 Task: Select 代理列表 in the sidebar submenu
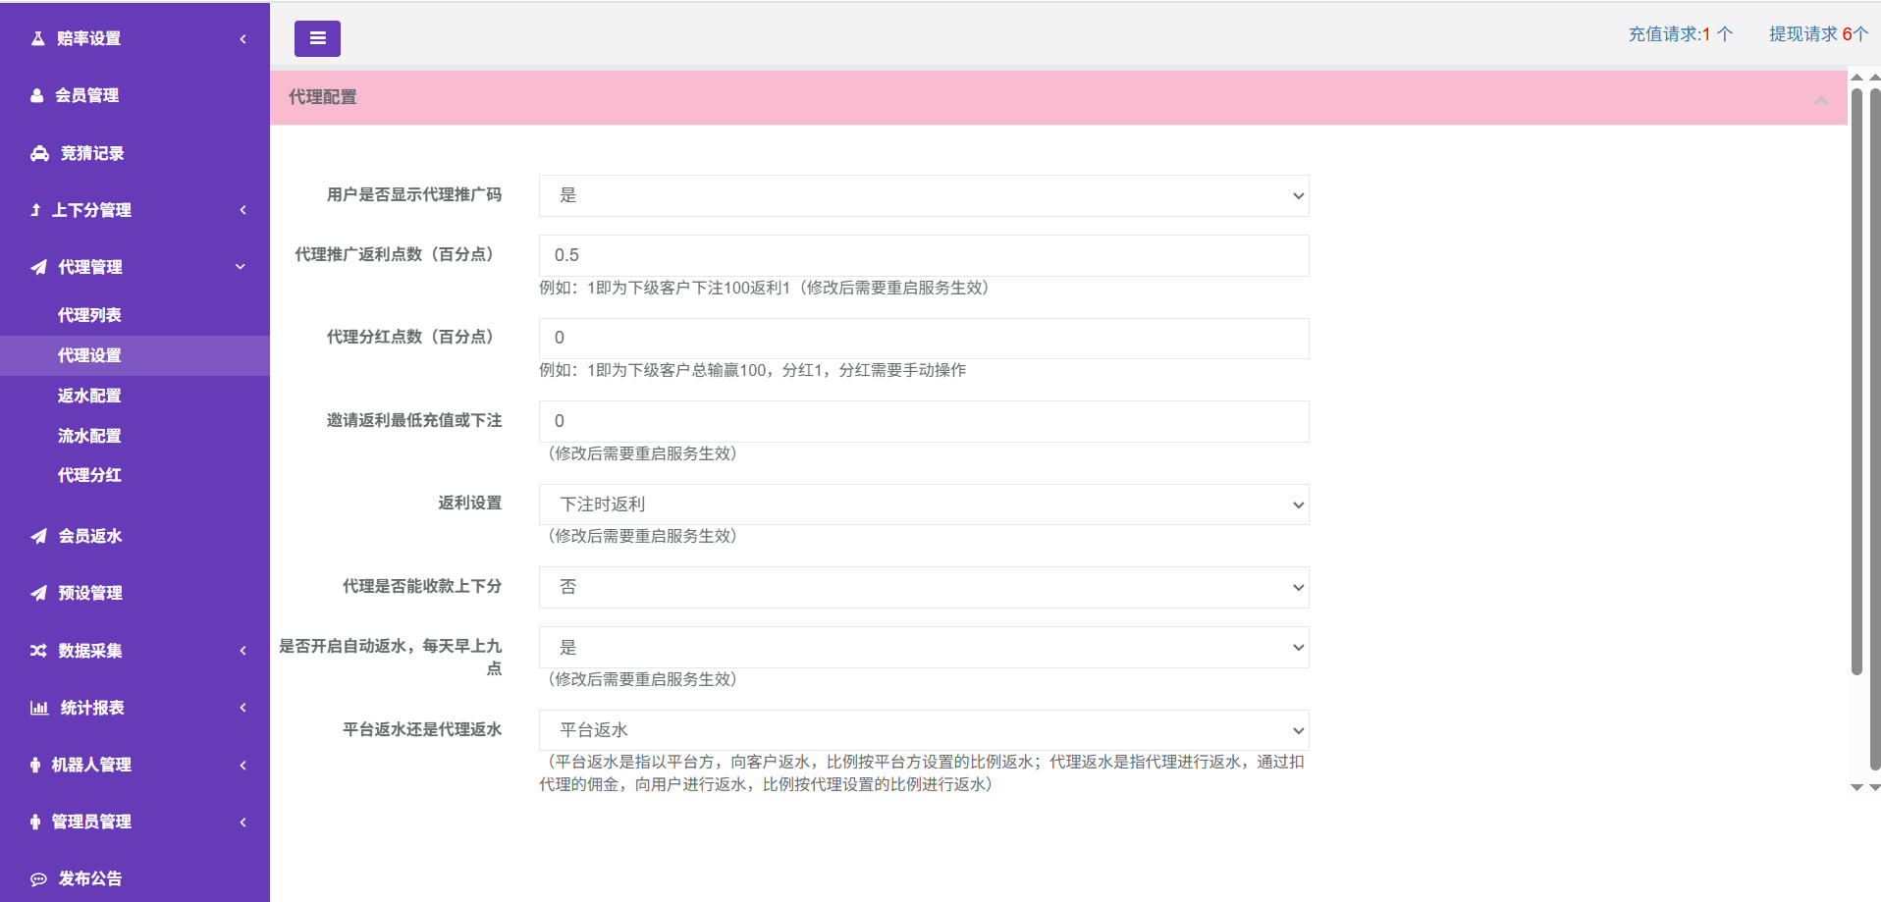[89, 315]
